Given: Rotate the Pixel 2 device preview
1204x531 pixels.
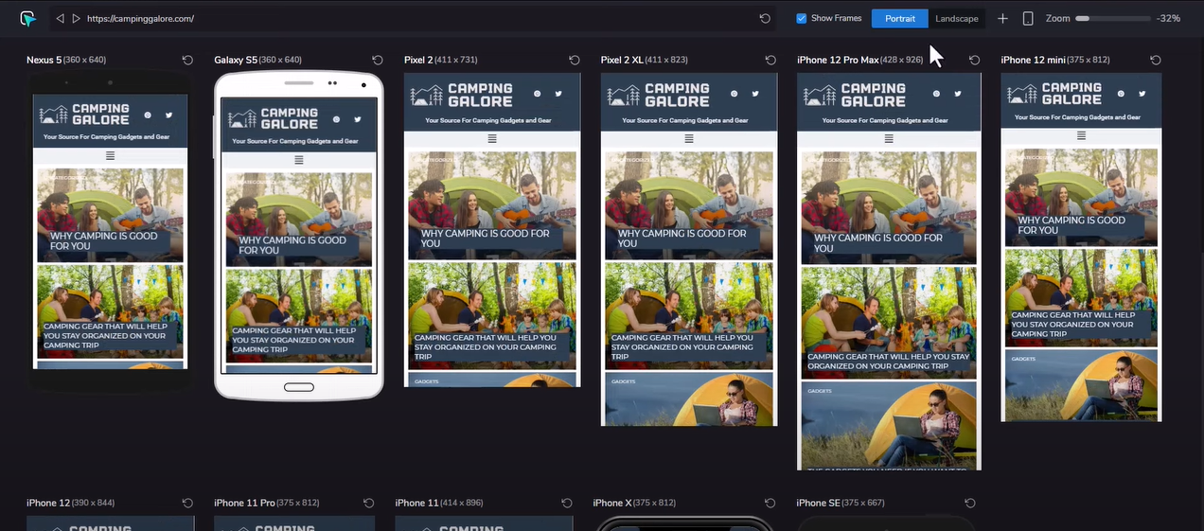Looking at the screenshot, I should click(575, 60).
